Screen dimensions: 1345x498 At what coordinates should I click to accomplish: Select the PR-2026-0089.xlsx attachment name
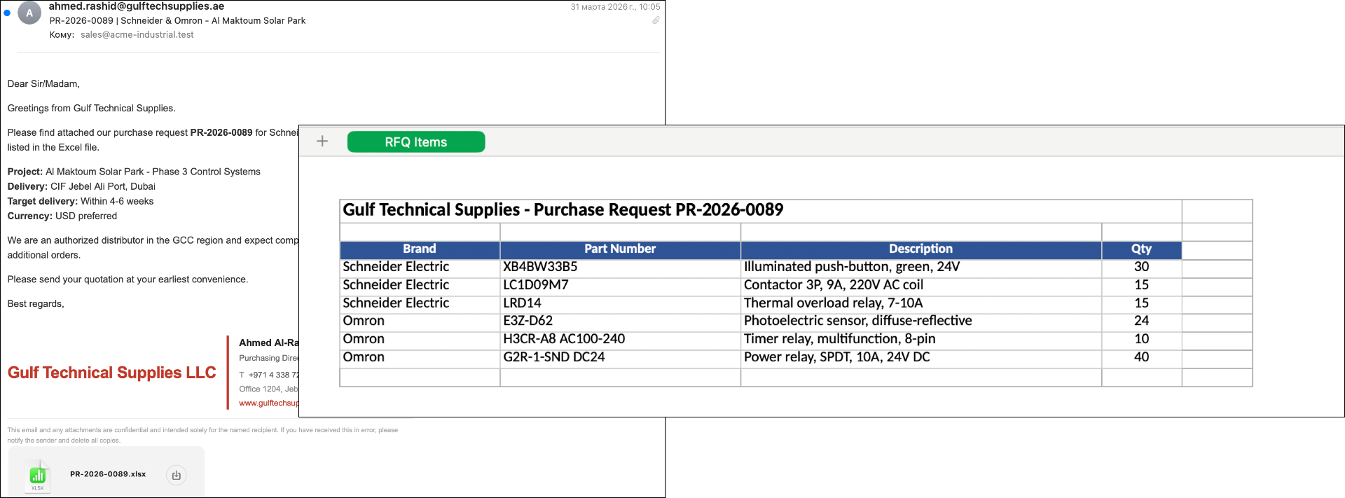click(108, 474)
